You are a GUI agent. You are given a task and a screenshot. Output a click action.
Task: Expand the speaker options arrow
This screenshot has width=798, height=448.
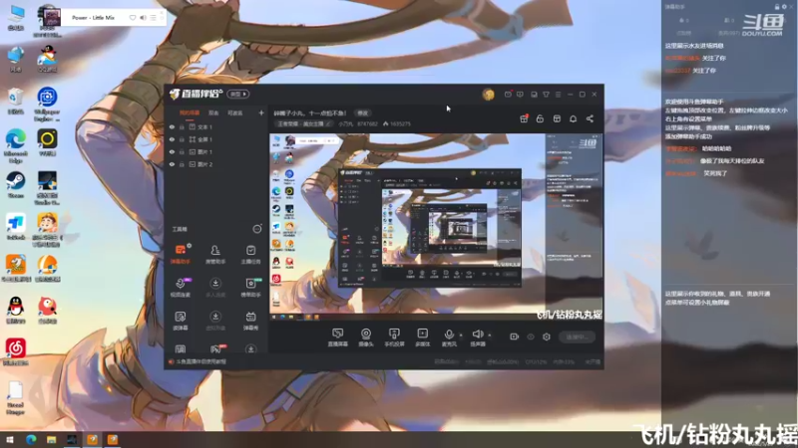pyautogui.click(x=490, y=335)
